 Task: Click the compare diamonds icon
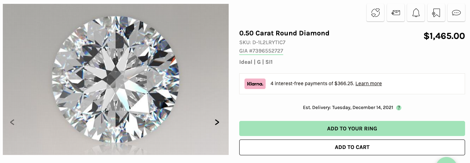[x=375, y=13]
